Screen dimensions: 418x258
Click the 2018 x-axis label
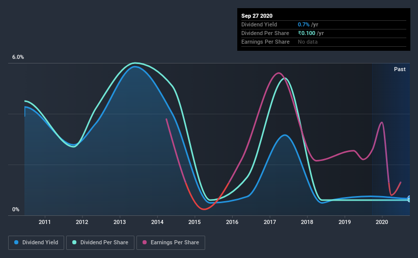pyautogui.click(x=307, y=222)
